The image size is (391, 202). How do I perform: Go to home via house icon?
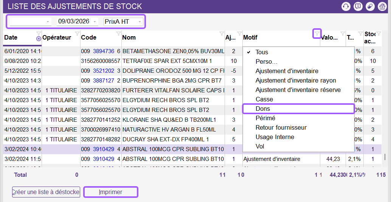(382, 6)
